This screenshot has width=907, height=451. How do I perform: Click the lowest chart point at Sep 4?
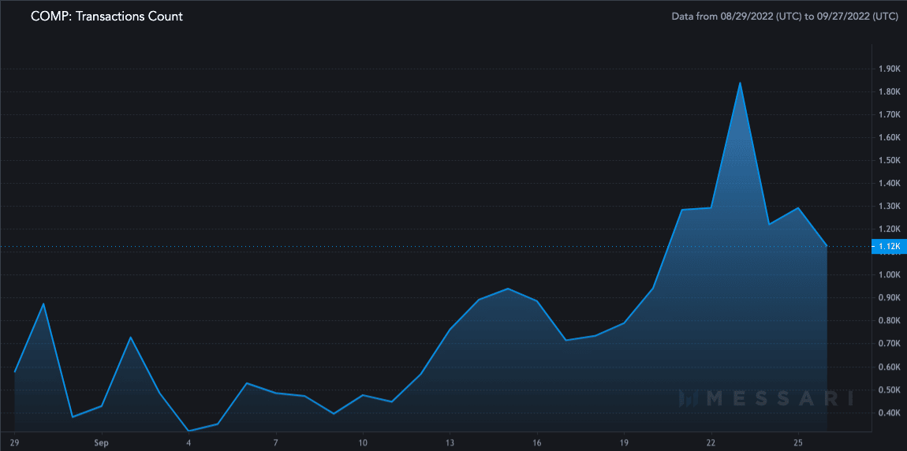coord(188,430)
